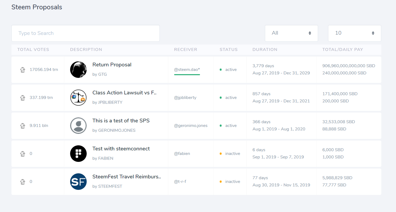Visit receiver @steem.dao* profile
Image resolution: width=396 pixels, height=212 pixels.
click(x=187, y=70)
